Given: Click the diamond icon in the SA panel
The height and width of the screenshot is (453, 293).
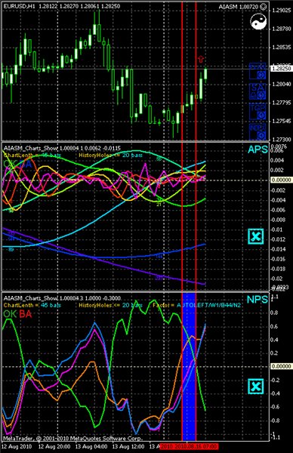Looking at the screenshot, I should coord(261,95).
